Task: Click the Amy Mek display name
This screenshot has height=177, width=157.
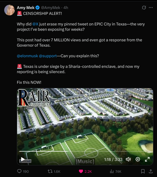Action: coord(26,8)
